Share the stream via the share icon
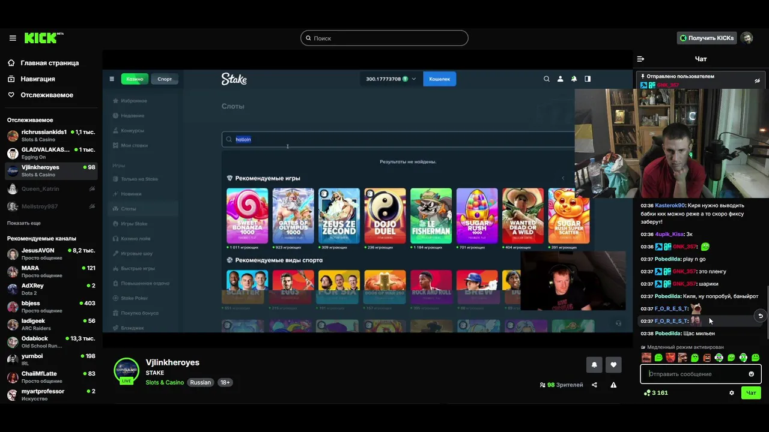 pyautogui.click(x=594, y=385)
